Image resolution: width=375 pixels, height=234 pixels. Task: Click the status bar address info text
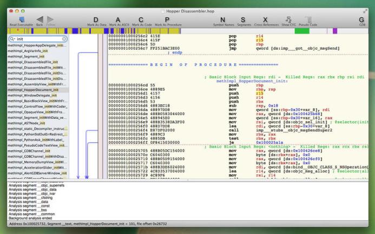[x=88, y=224]
